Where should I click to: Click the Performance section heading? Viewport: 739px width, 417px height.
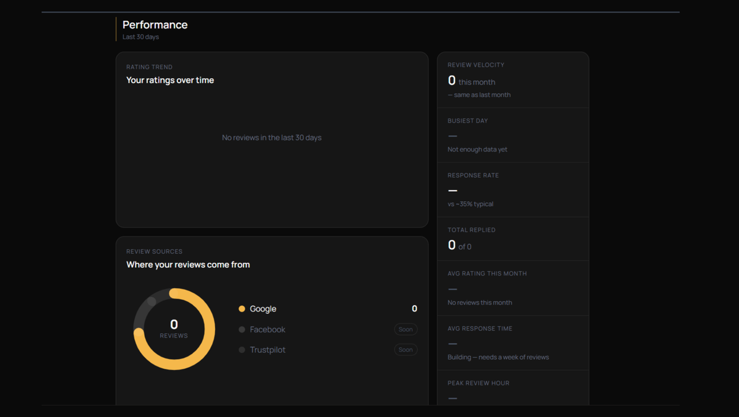pyautogui.click(x=155, y=25)
